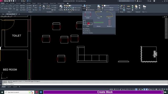The width and height of the screenshot is (168, 94).
Task: Click the Paste tool
Action: coord(136,7)
